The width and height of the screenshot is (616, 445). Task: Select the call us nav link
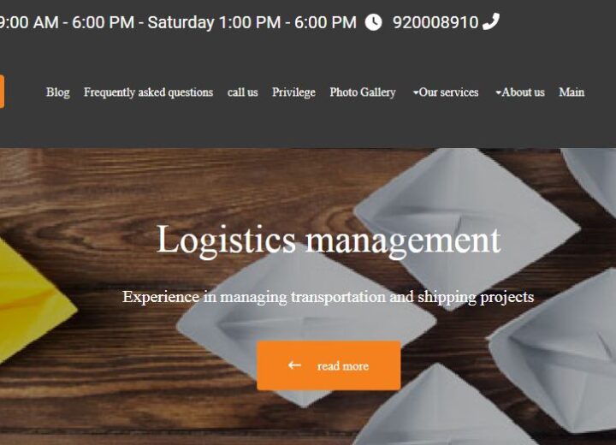click(243, 92)
